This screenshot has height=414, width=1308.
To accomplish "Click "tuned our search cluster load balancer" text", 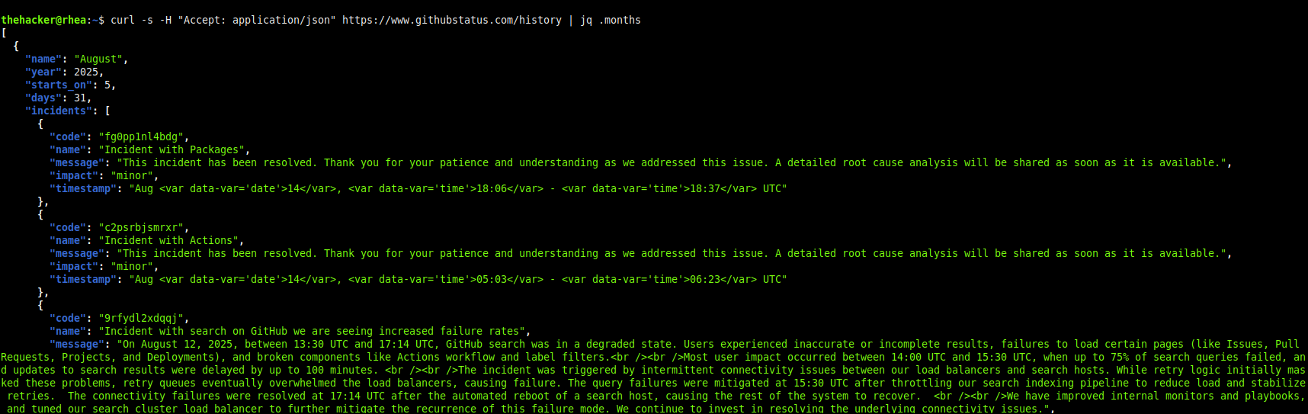I will (x=147, y=409).
